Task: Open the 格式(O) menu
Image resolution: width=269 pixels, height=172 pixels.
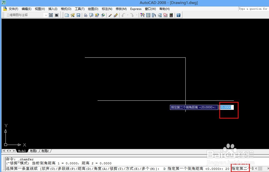Action: coord(66,9)
